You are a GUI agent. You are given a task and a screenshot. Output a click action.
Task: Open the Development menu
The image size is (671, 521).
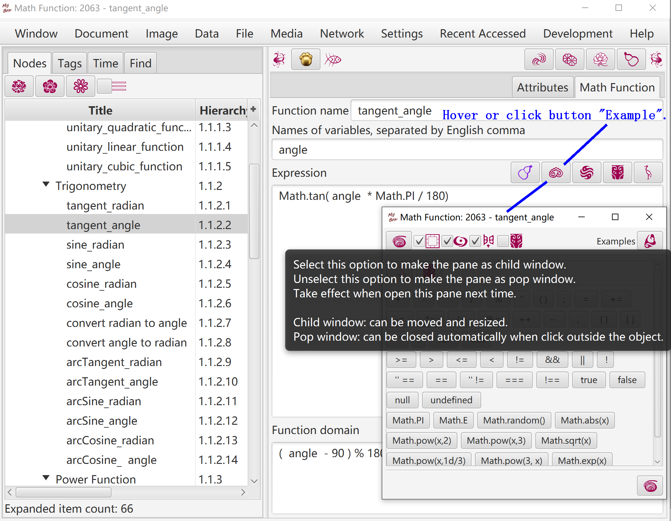coord(577,34)
